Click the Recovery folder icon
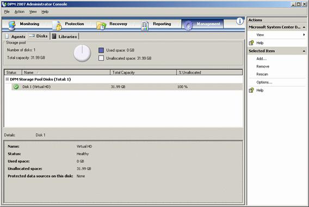The height and width of the screenshot is (207, 309). [102, 26]
